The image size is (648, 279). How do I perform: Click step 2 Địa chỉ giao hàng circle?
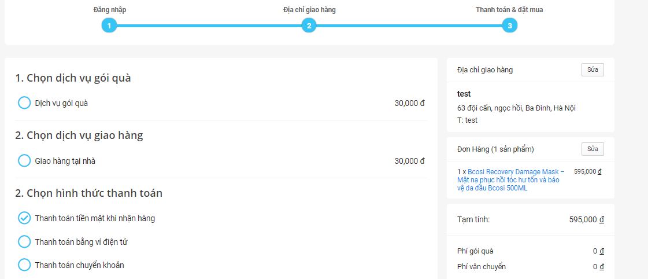[x=309, y=25]
